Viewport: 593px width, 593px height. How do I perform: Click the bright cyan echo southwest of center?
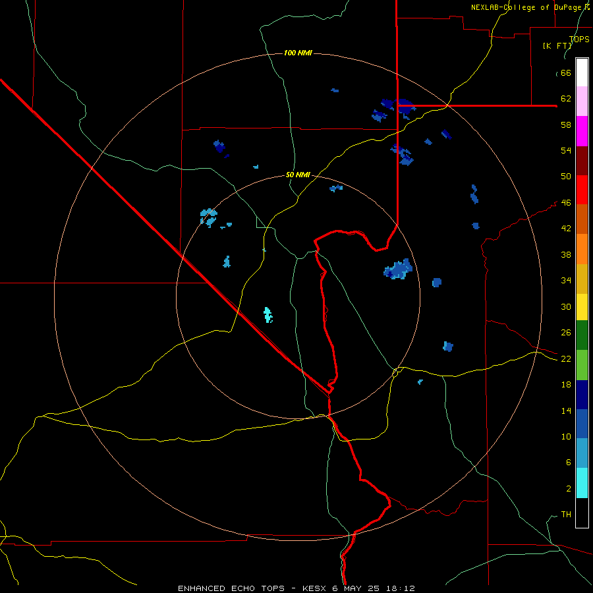(x=268, y=315)
